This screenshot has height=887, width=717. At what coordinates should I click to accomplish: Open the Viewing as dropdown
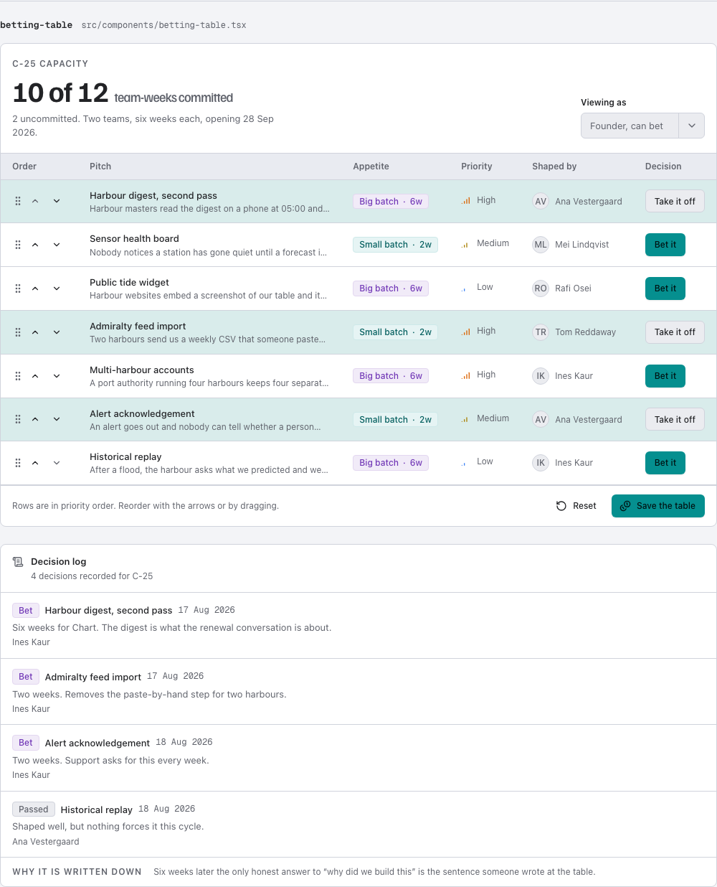pos(642,126)
